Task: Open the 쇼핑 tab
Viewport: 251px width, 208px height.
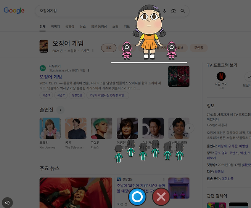Action: click(x=115, y=27)
